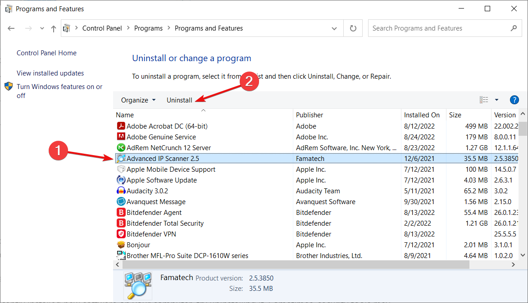Select the Bitdefender VPN entry
The height and width of the screenshot is (303, 528).
pos(317,234)
